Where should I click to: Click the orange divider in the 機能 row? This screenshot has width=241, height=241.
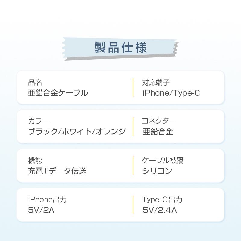(133, 165)
